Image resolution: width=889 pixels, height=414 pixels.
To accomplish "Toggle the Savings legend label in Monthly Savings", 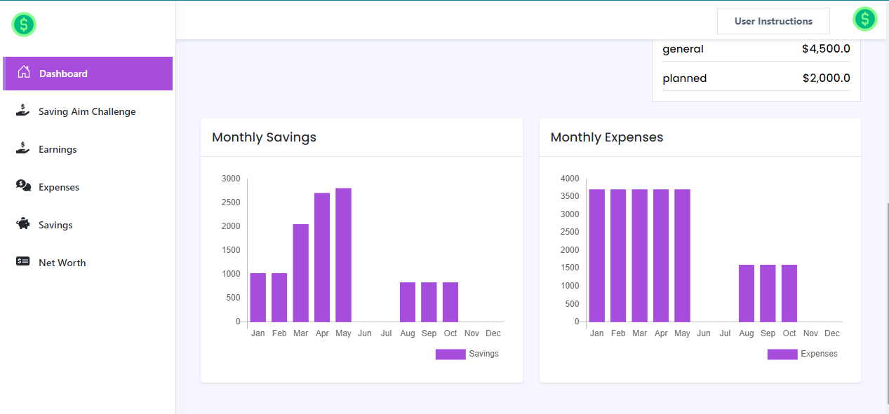I will (483, 354).
